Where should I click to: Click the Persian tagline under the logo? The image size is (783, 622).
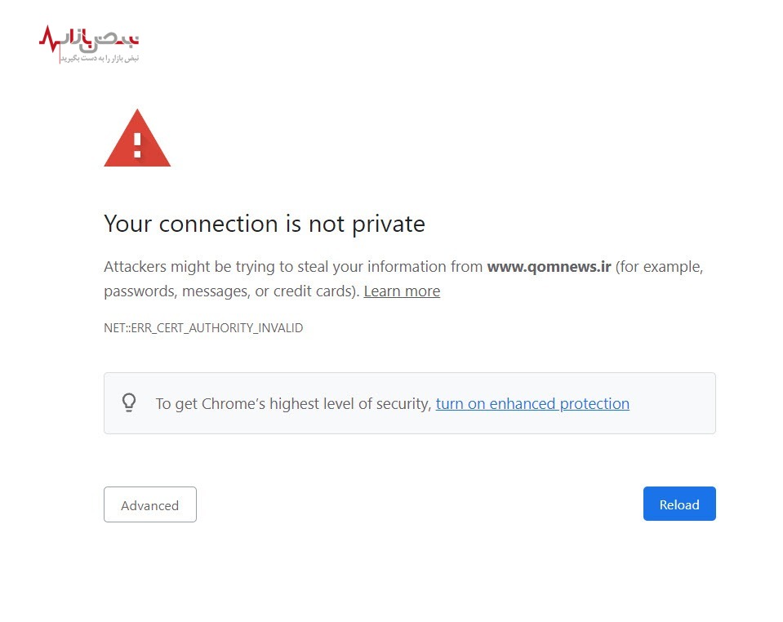click(x=99, y=59)
